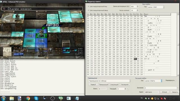Click the taskbar clock
This screenshot has height=101, width=180.
point(172,98)
